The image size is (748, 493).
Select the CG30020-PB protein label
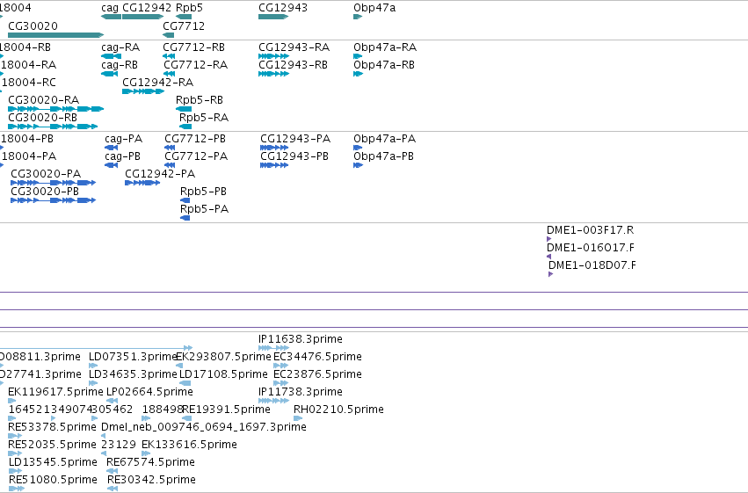(x=45, y=192)
